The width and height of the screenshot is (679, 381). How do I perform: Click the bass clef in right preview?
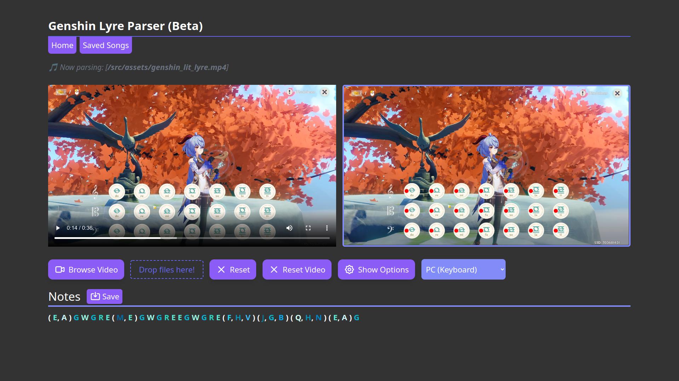(x=390, y=230)
